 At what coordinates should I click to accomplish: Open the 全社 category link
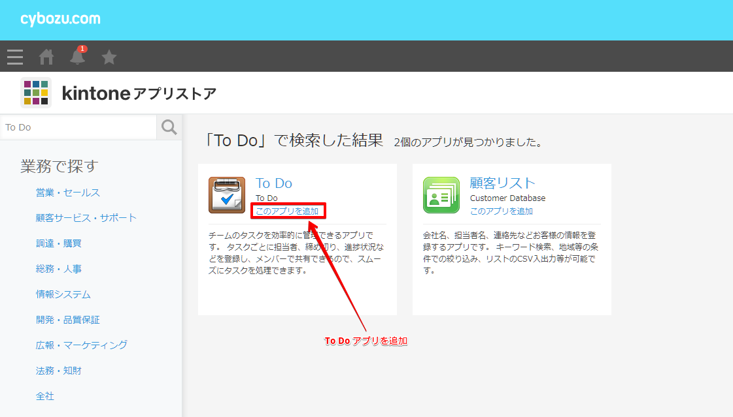[44, 395]
